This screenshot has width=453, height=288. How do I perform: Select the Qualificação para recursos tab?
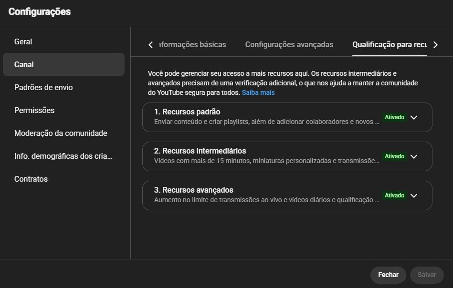[390, 45]
